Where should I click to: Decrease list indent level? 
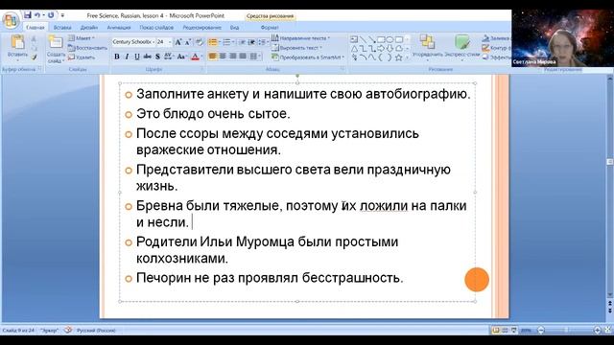(243, 42)
